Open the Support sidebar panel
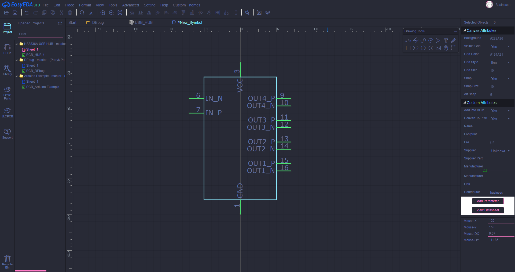This screenshot has height=272, width=515. [x=7, y=134]
